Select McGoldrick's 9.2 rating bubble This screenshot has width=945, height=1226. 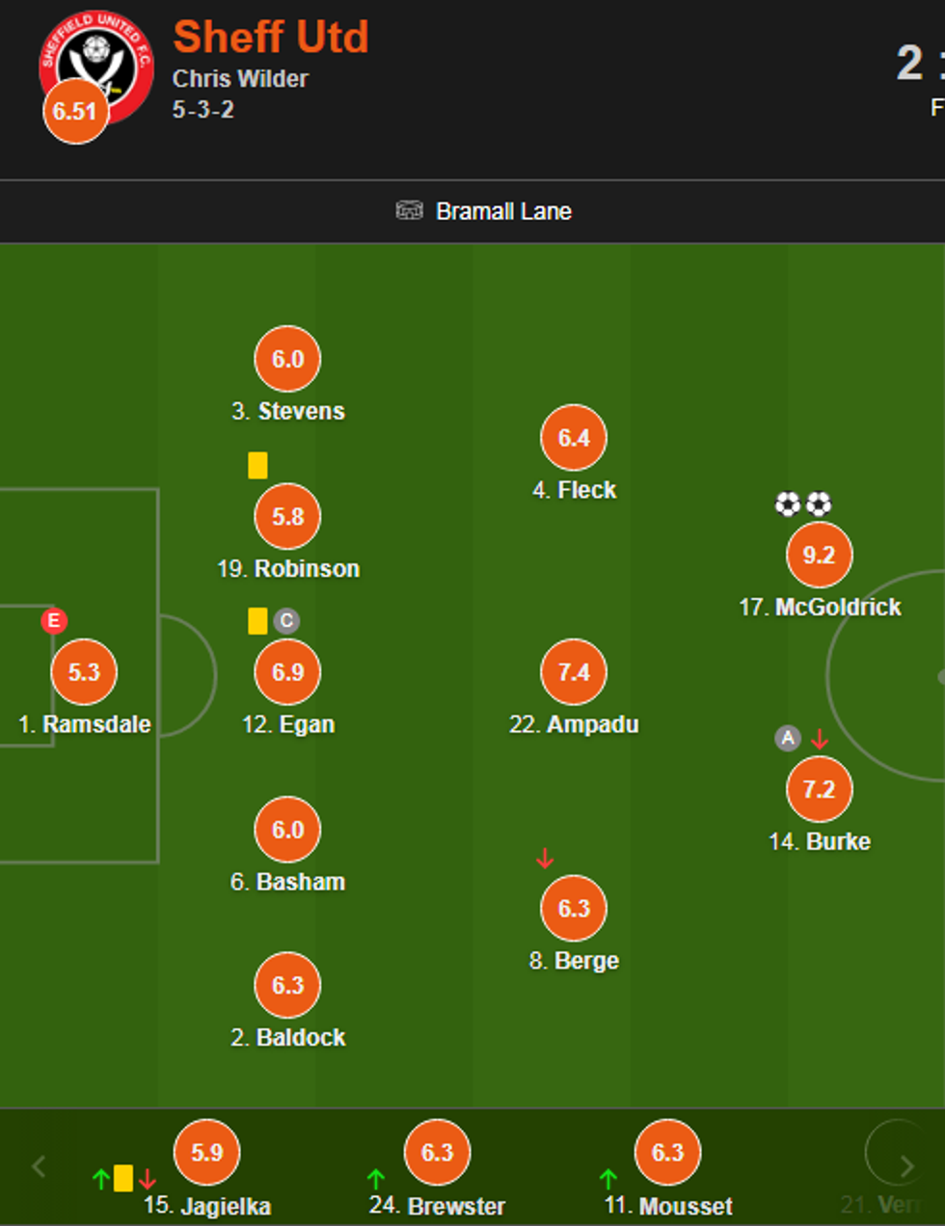point(819,556)
